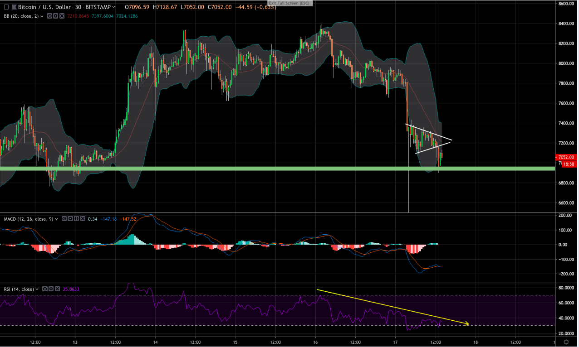
Task: Click the collapse icon left of the symbol name
Action: click(x=7, y=7)
